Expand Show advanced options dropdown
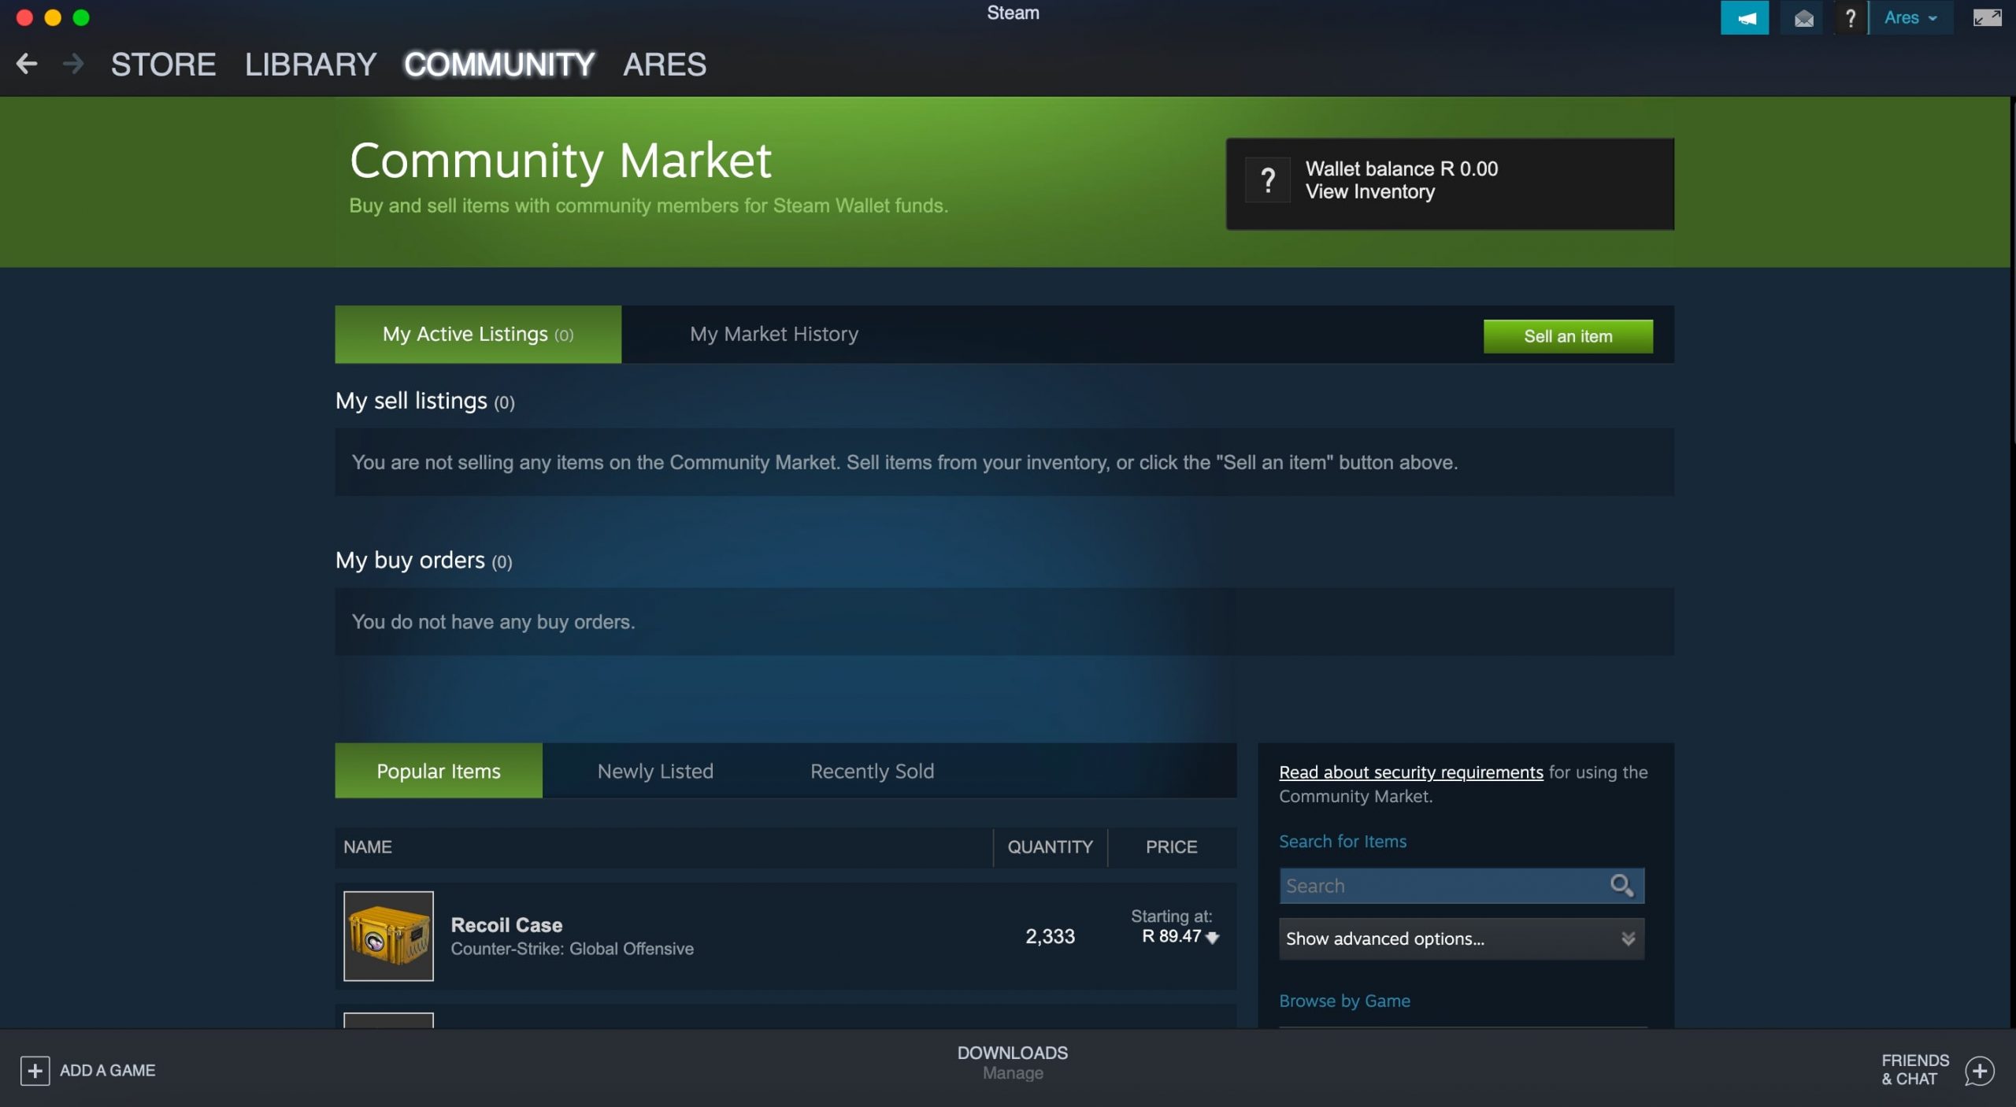 (1462, 939)
